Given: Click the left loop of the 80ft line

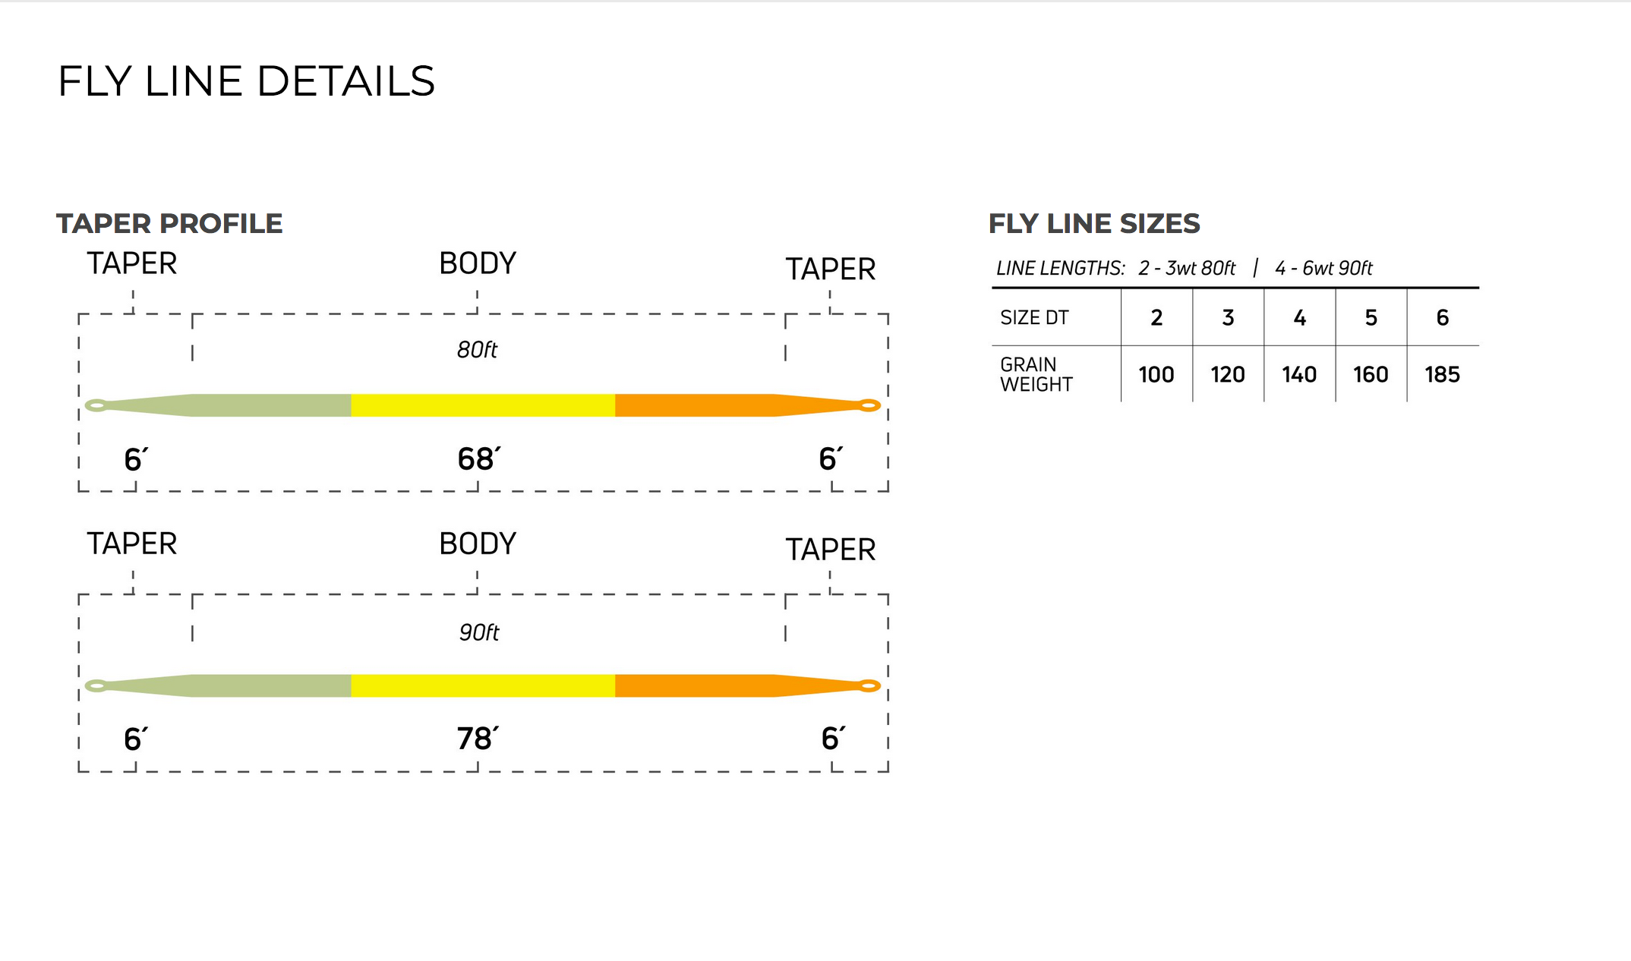Looking at the screenshot, I should click(96, 405).
